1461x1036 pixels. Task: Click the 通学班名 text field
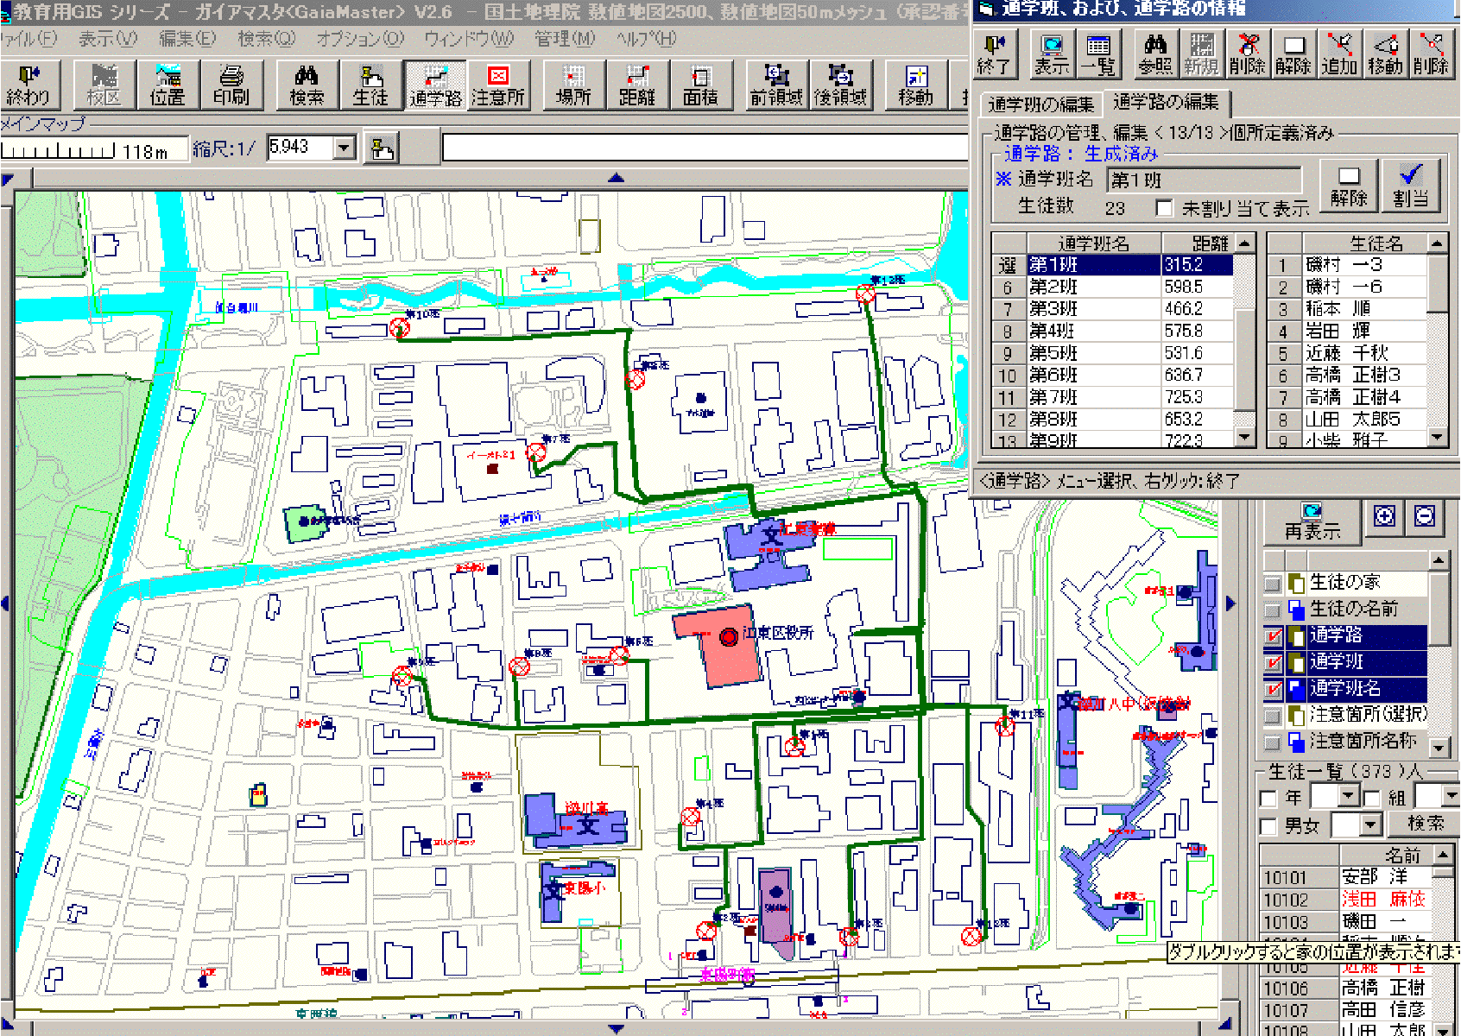(1204, 180)
